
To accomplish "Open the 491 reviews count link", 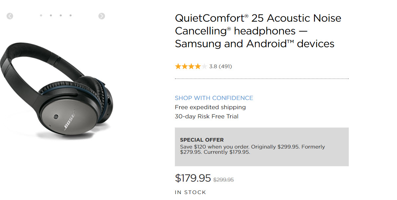I will 225,67.
